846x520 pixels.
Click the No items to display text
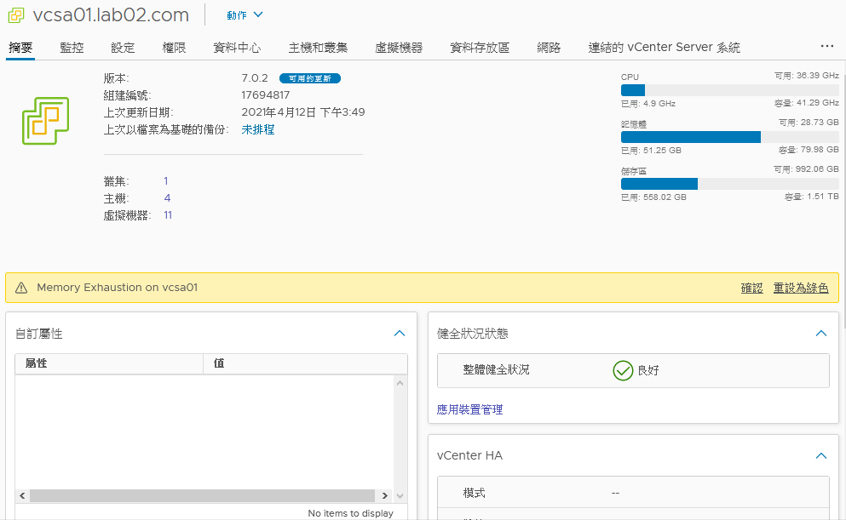click(x=351, y=513)
